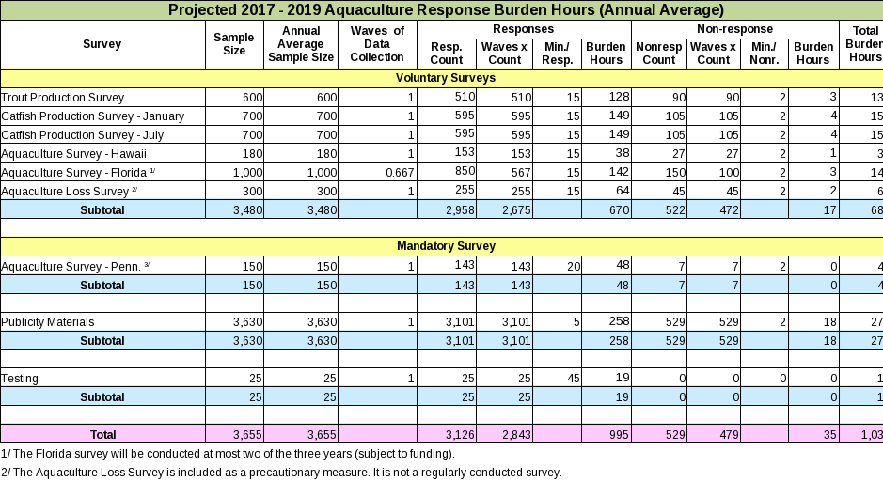883x481 pixels.
Task: Select the Trout sample size '600' cell
Action: click(x=234, y=98)
